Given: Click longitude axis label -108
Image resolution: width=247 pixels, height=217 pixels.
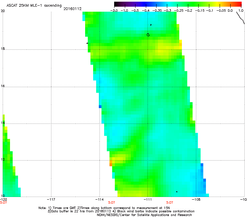Looking at the screenshot, I should pos(196,200).
